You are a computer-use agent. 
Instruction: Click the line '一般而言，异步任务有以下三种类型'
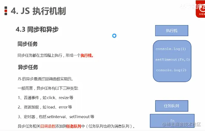click(48, 88)
